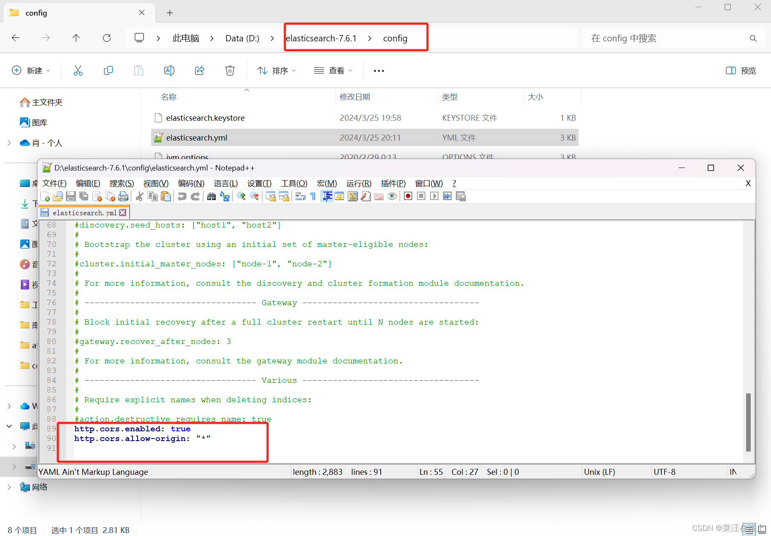Toggle 预览 preview pane button
Viewport: 771px width, 536px height.
tap(741, 70)
